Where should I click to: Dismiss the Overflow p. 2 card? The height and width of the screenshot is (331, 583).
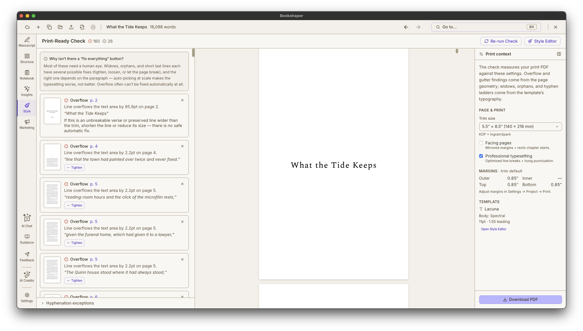click(x=182, y=100)
